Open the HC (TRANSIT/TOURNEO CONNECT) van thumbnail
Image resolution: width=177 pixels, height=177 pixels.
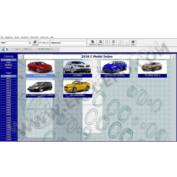(40, 87)
